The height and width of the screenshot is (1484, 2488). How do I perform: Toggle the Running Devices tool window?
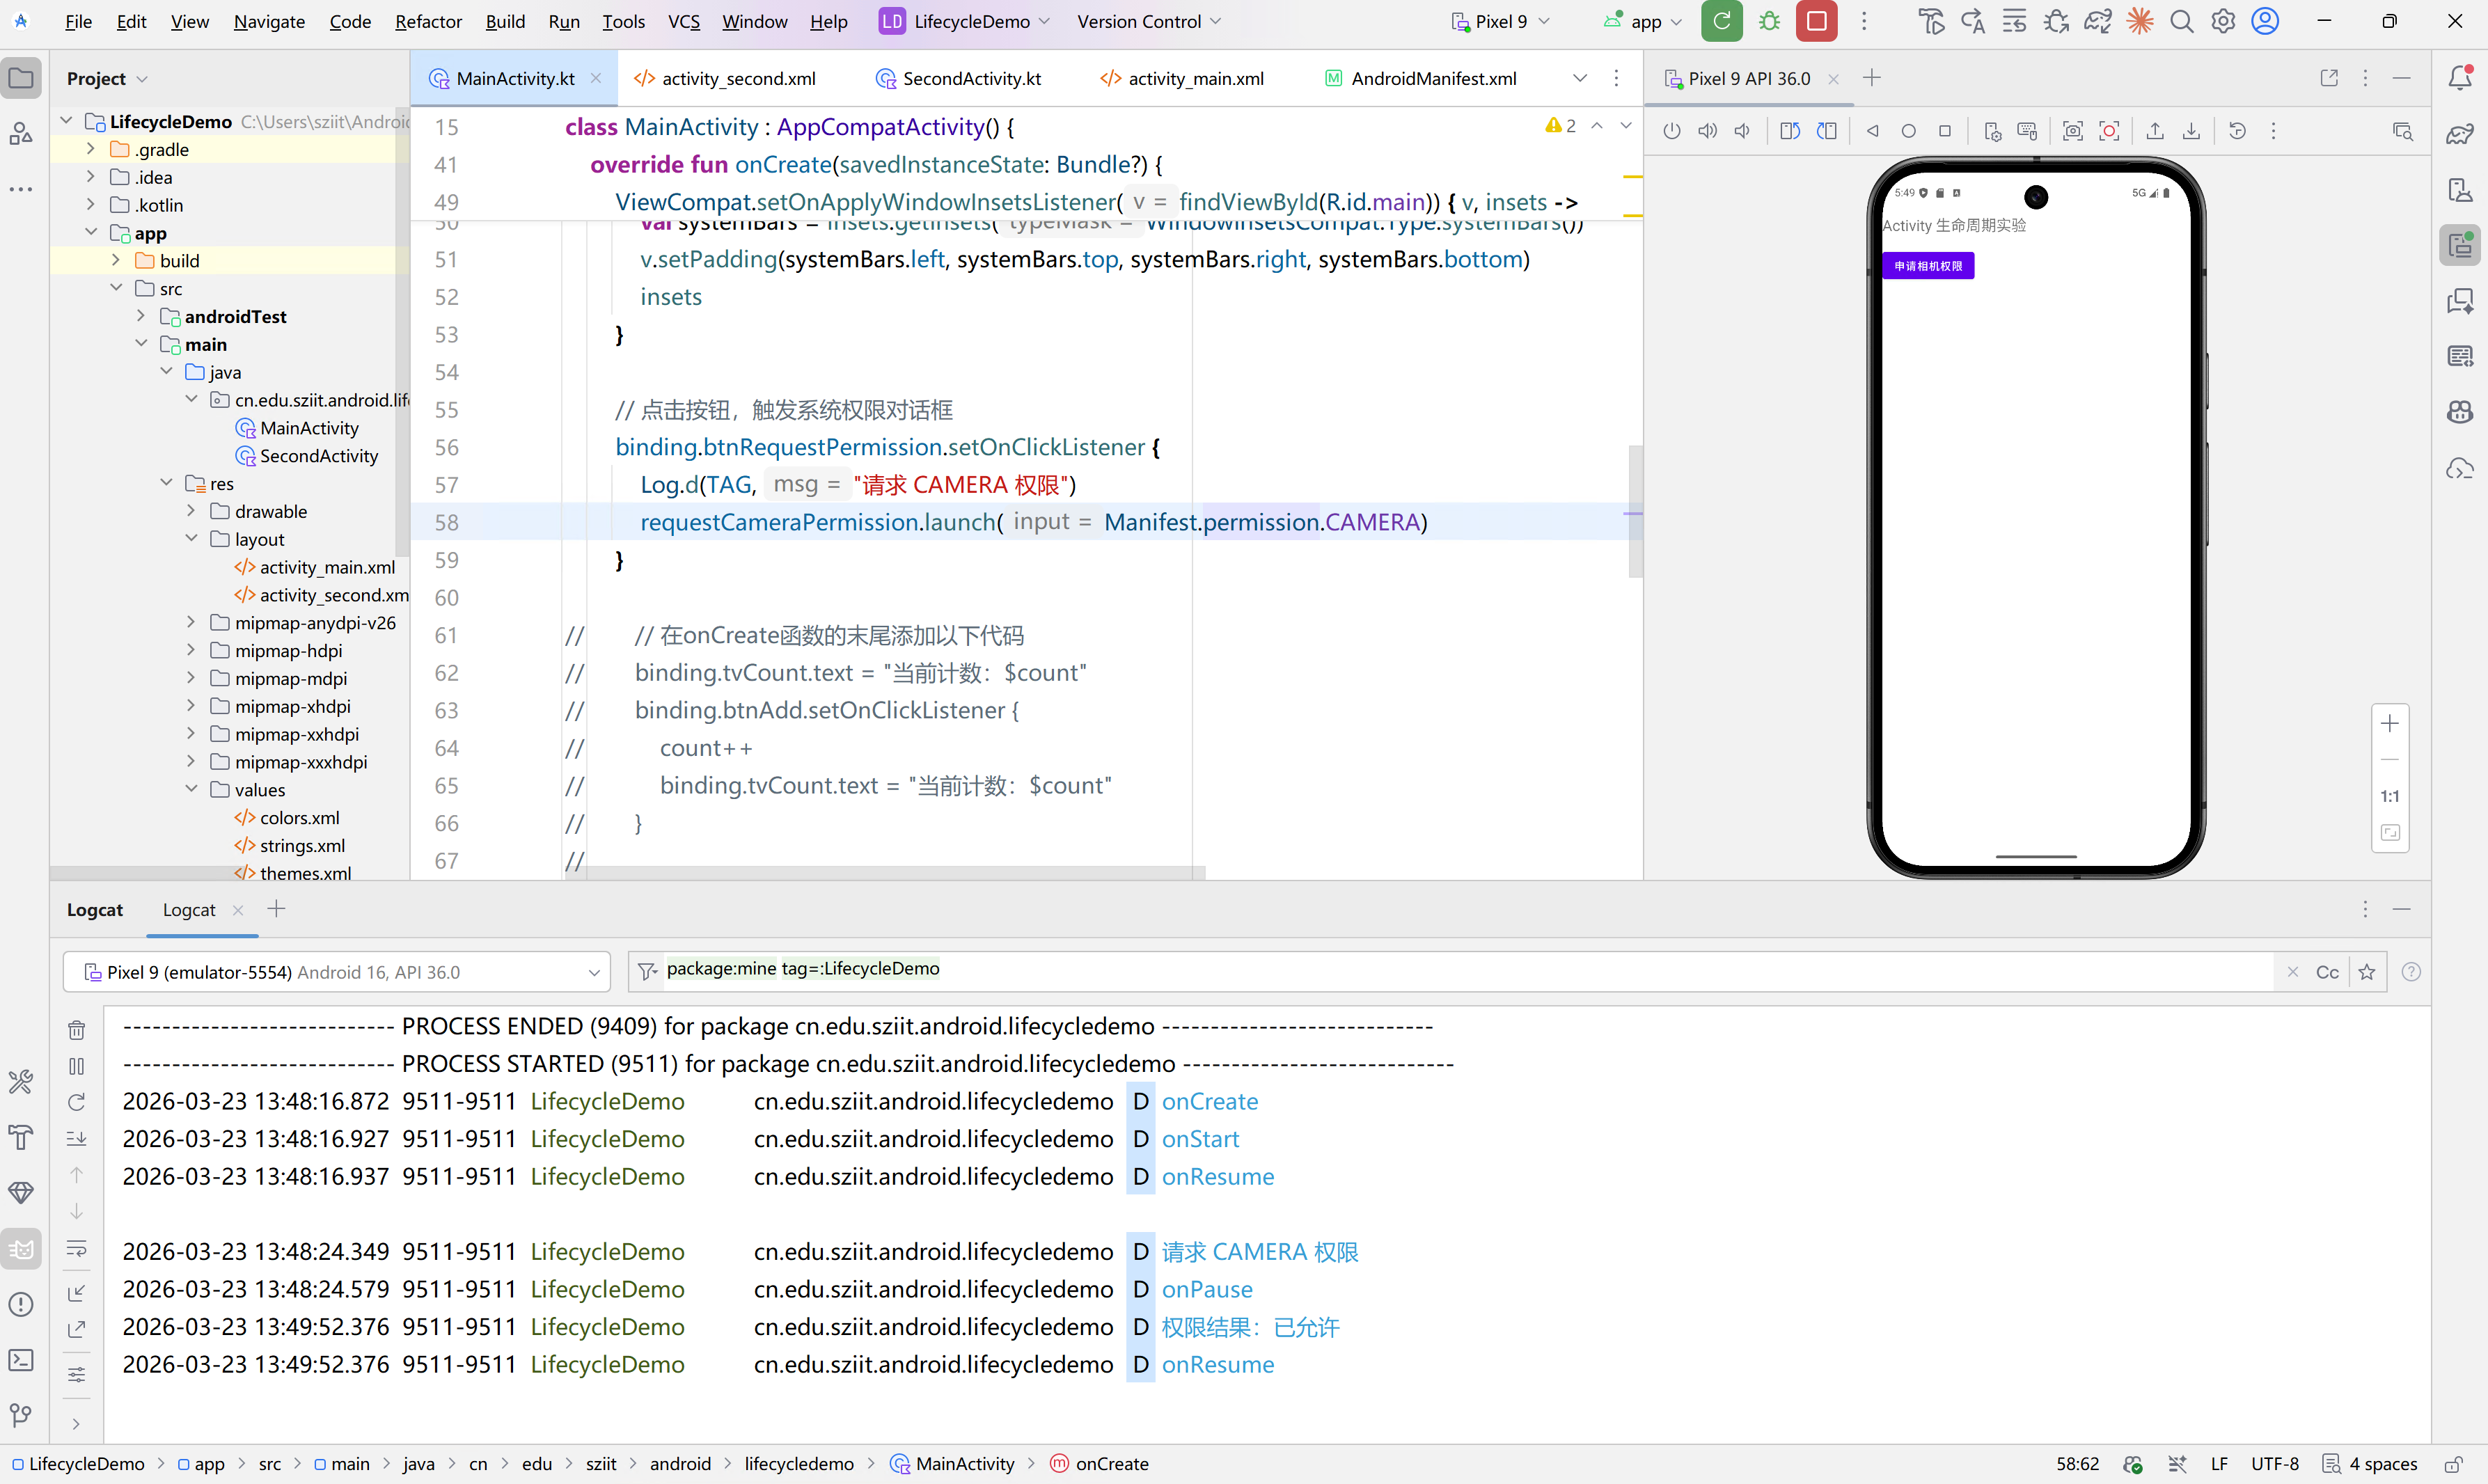[2460, 245]
